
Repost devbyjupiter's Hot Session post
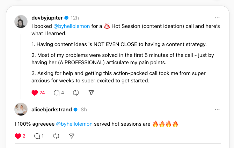[x=75, y=93]
